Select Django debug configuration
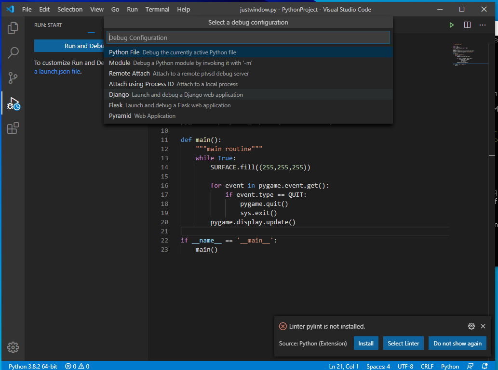Image resolution: width=498 pixels, height=370 pixels. coord(248,94)
